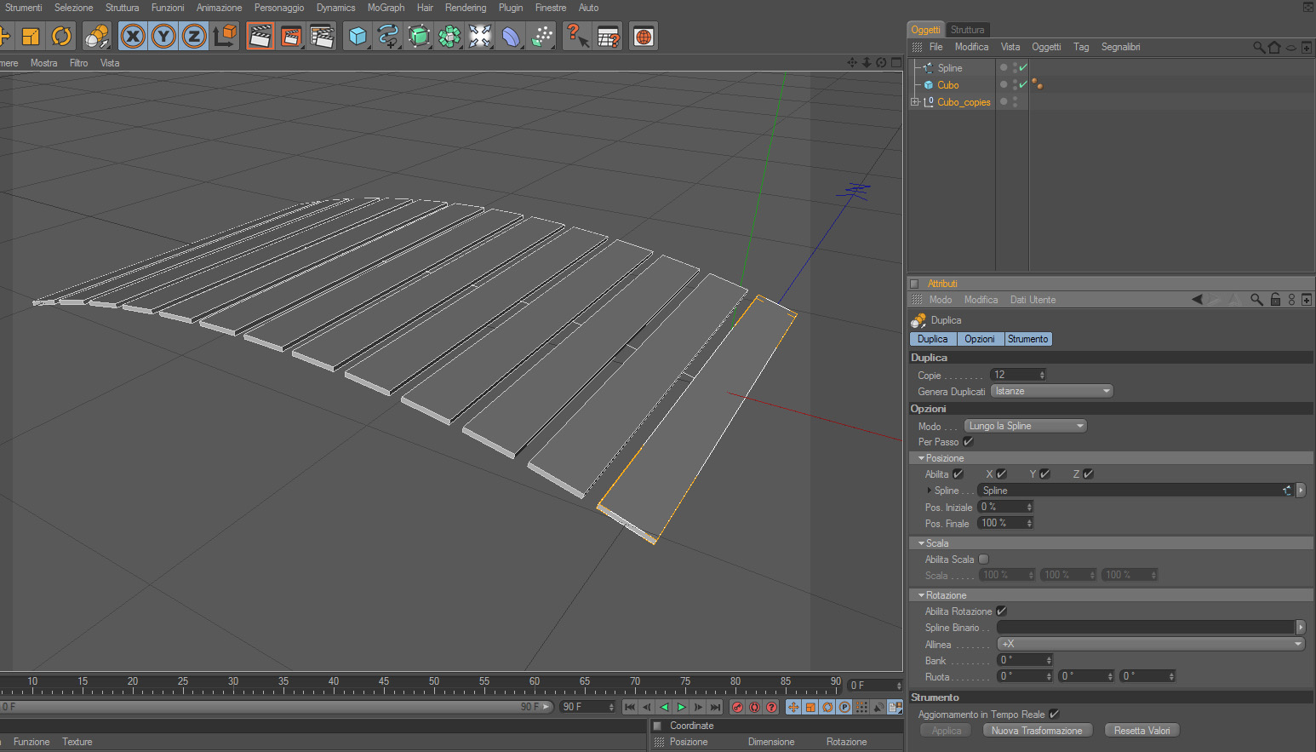Switch to the Opzioni tab
Image resolution: width=1316 pixels, height=752 pixels.
click(979, 339)
